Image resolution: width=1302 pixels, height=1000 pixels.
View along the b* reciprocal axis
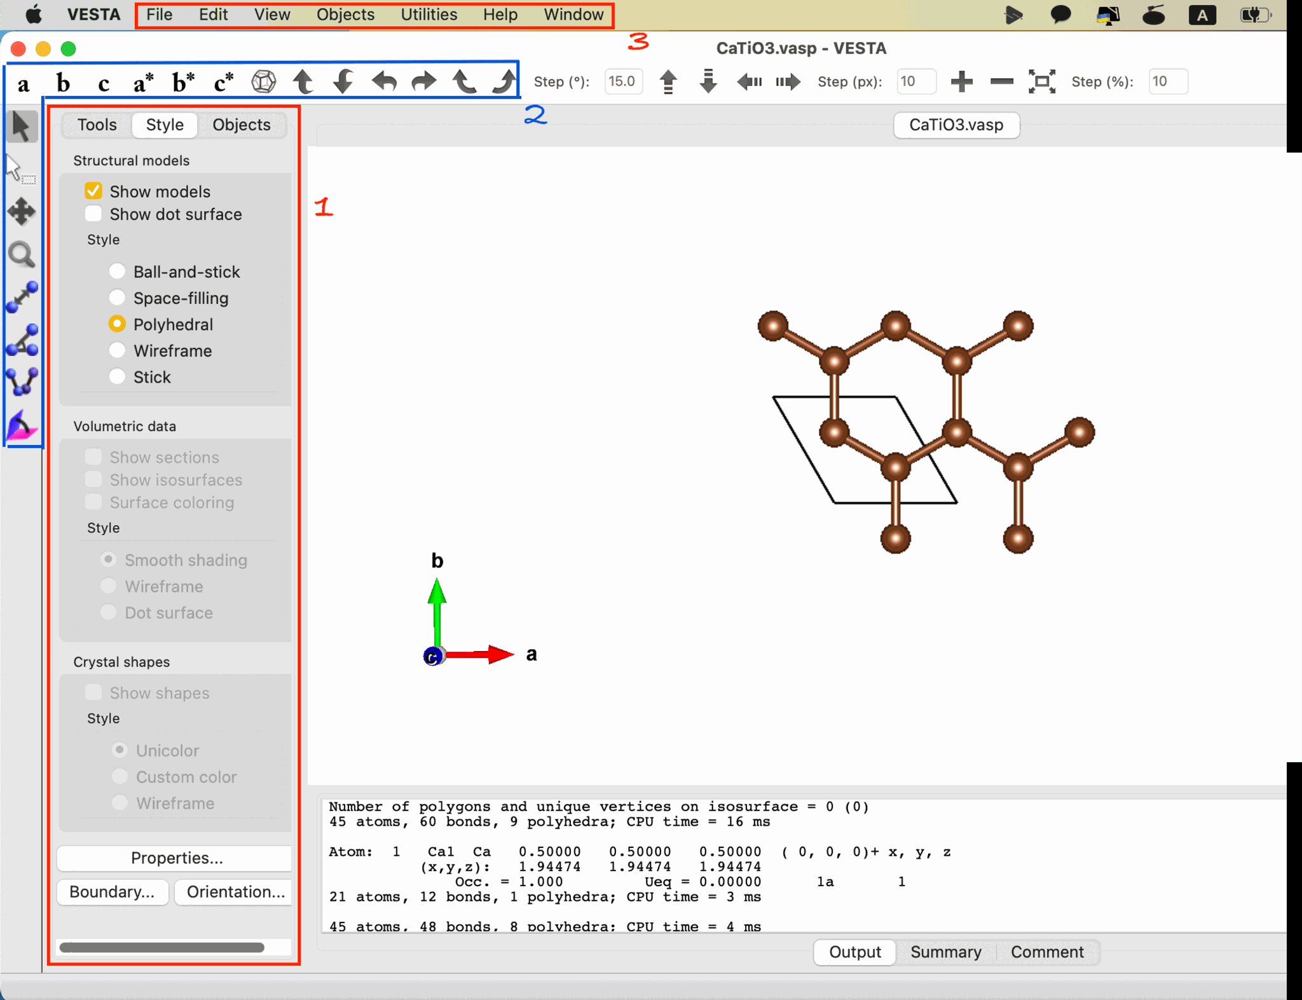pos(184,82)
